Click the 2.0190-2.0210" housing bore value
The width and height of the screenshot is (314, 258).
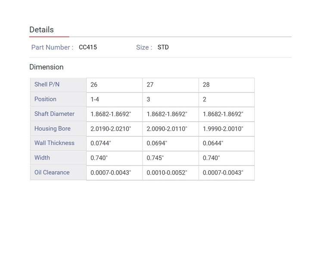pyautogui.click(x=111, y=129)
